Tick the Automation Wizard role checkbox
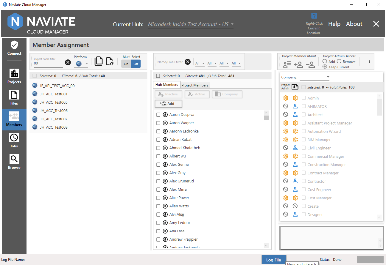Screen dimensions: 386x265 point(304,131)
